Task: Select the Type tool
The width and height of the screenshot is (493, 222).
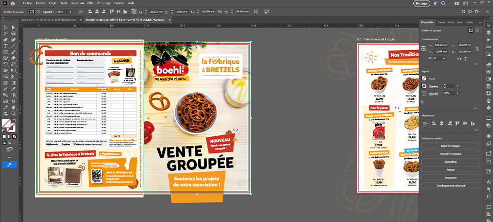Action: coord(6,46)
